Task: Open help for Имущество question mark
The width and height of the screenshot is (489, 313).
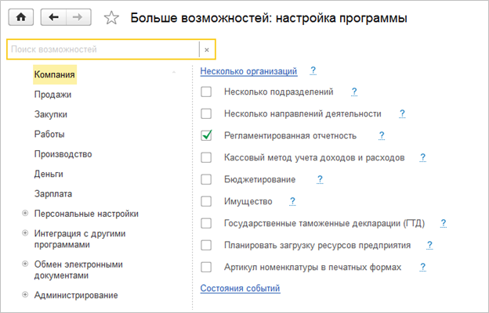Action: 292,201
